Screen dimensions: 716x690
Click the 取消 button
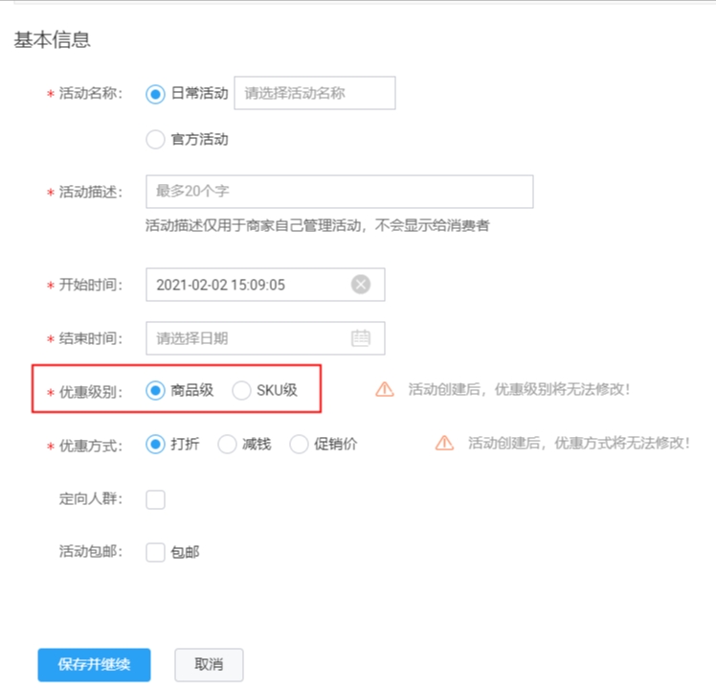pos(209,664)
